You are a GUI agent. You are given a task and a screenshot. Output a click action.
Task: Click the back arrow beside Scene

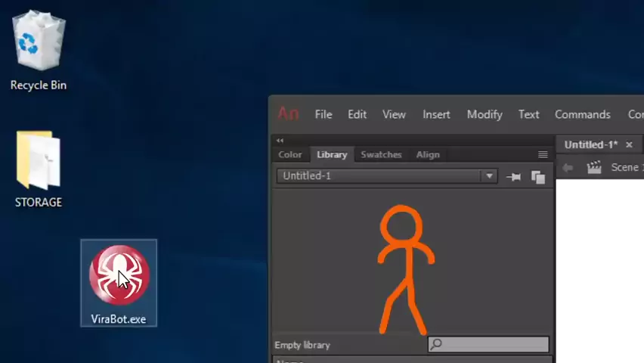tap(568, 167)
